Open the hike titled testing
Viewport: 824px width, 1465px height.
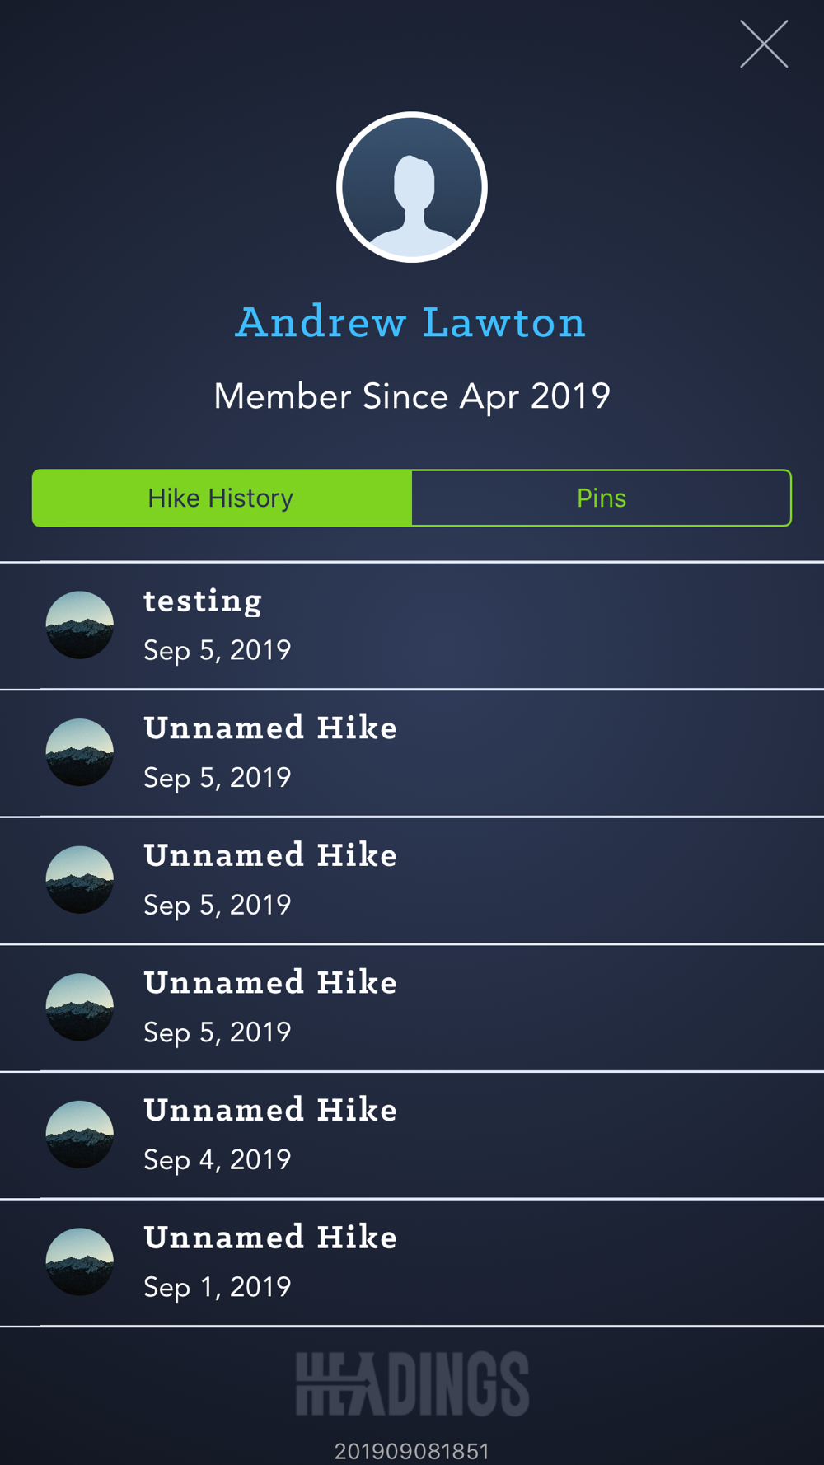(203, 601)
